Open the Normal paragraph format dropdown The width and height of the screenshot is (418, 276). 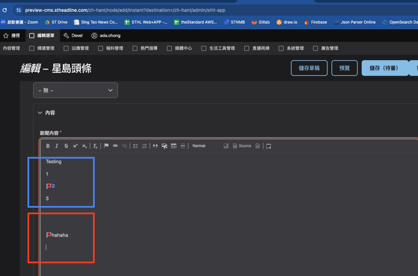(205, 146)
